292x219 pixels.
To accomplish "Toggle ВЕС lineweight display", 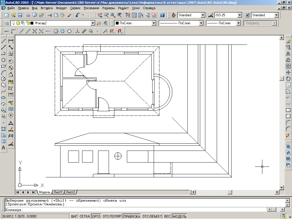I will coord(167,216).
